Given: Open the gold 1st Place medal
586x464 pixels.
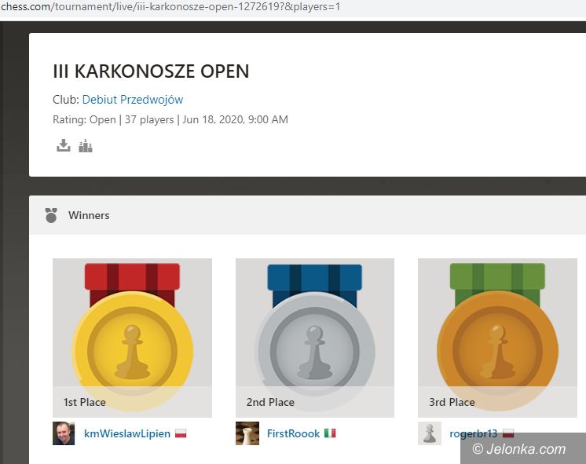Looking at the screenshot, I should 132,338.
